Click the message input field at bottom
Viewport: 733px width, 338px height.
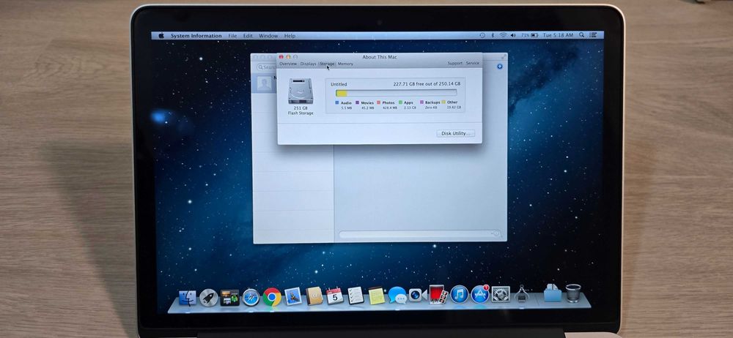(x=420, y=234)
